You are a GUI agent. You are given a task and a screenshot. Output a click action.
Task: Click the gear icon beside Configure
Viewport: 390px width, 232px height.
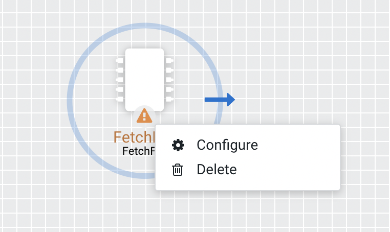point(178,145)
